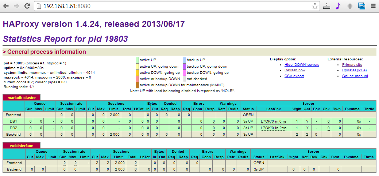
Task: Click DB2 LastChk value L7OK/0 in 2ms
Action: tap(274, 128)
